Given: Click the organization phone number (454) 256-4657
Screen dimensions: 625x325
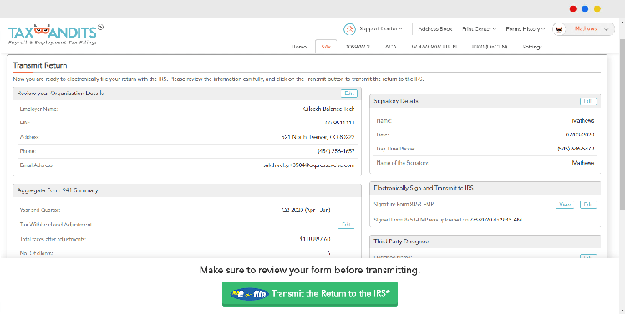Looking at the screenshot, I should click(x=336, y=151).
